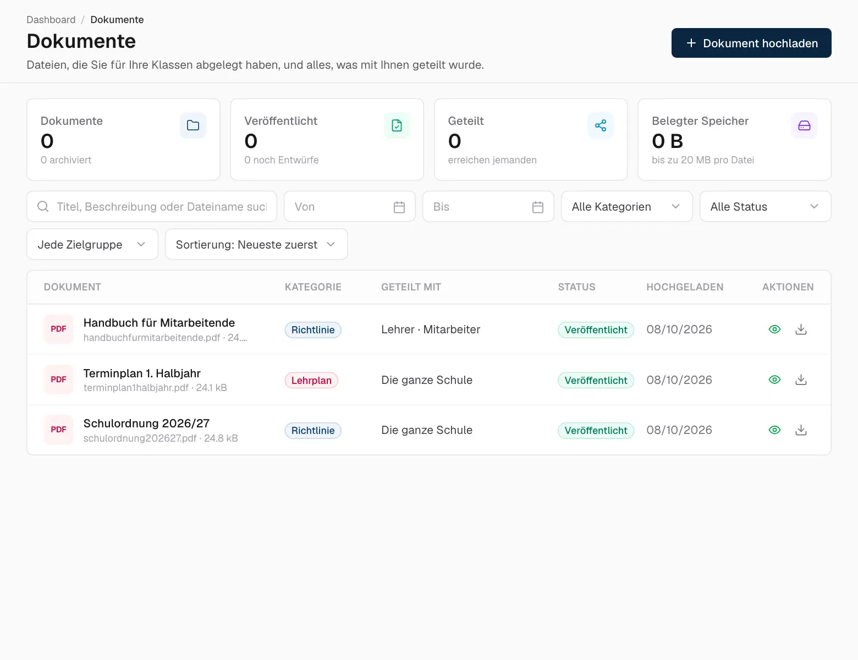The height and width of the screenshot is (660, 858).
Task: Click the search magnifier icon
Action: (x=43, y=207)
